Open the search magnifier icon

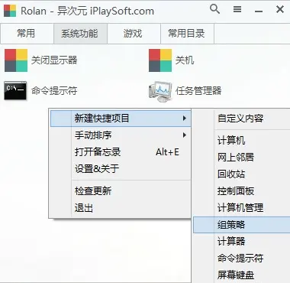pyautogui.click(x=214, y=9)
